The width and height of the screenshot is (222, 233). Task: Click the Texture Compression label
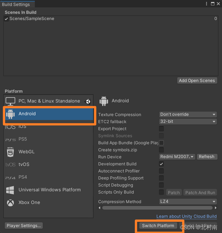point(120,115)
